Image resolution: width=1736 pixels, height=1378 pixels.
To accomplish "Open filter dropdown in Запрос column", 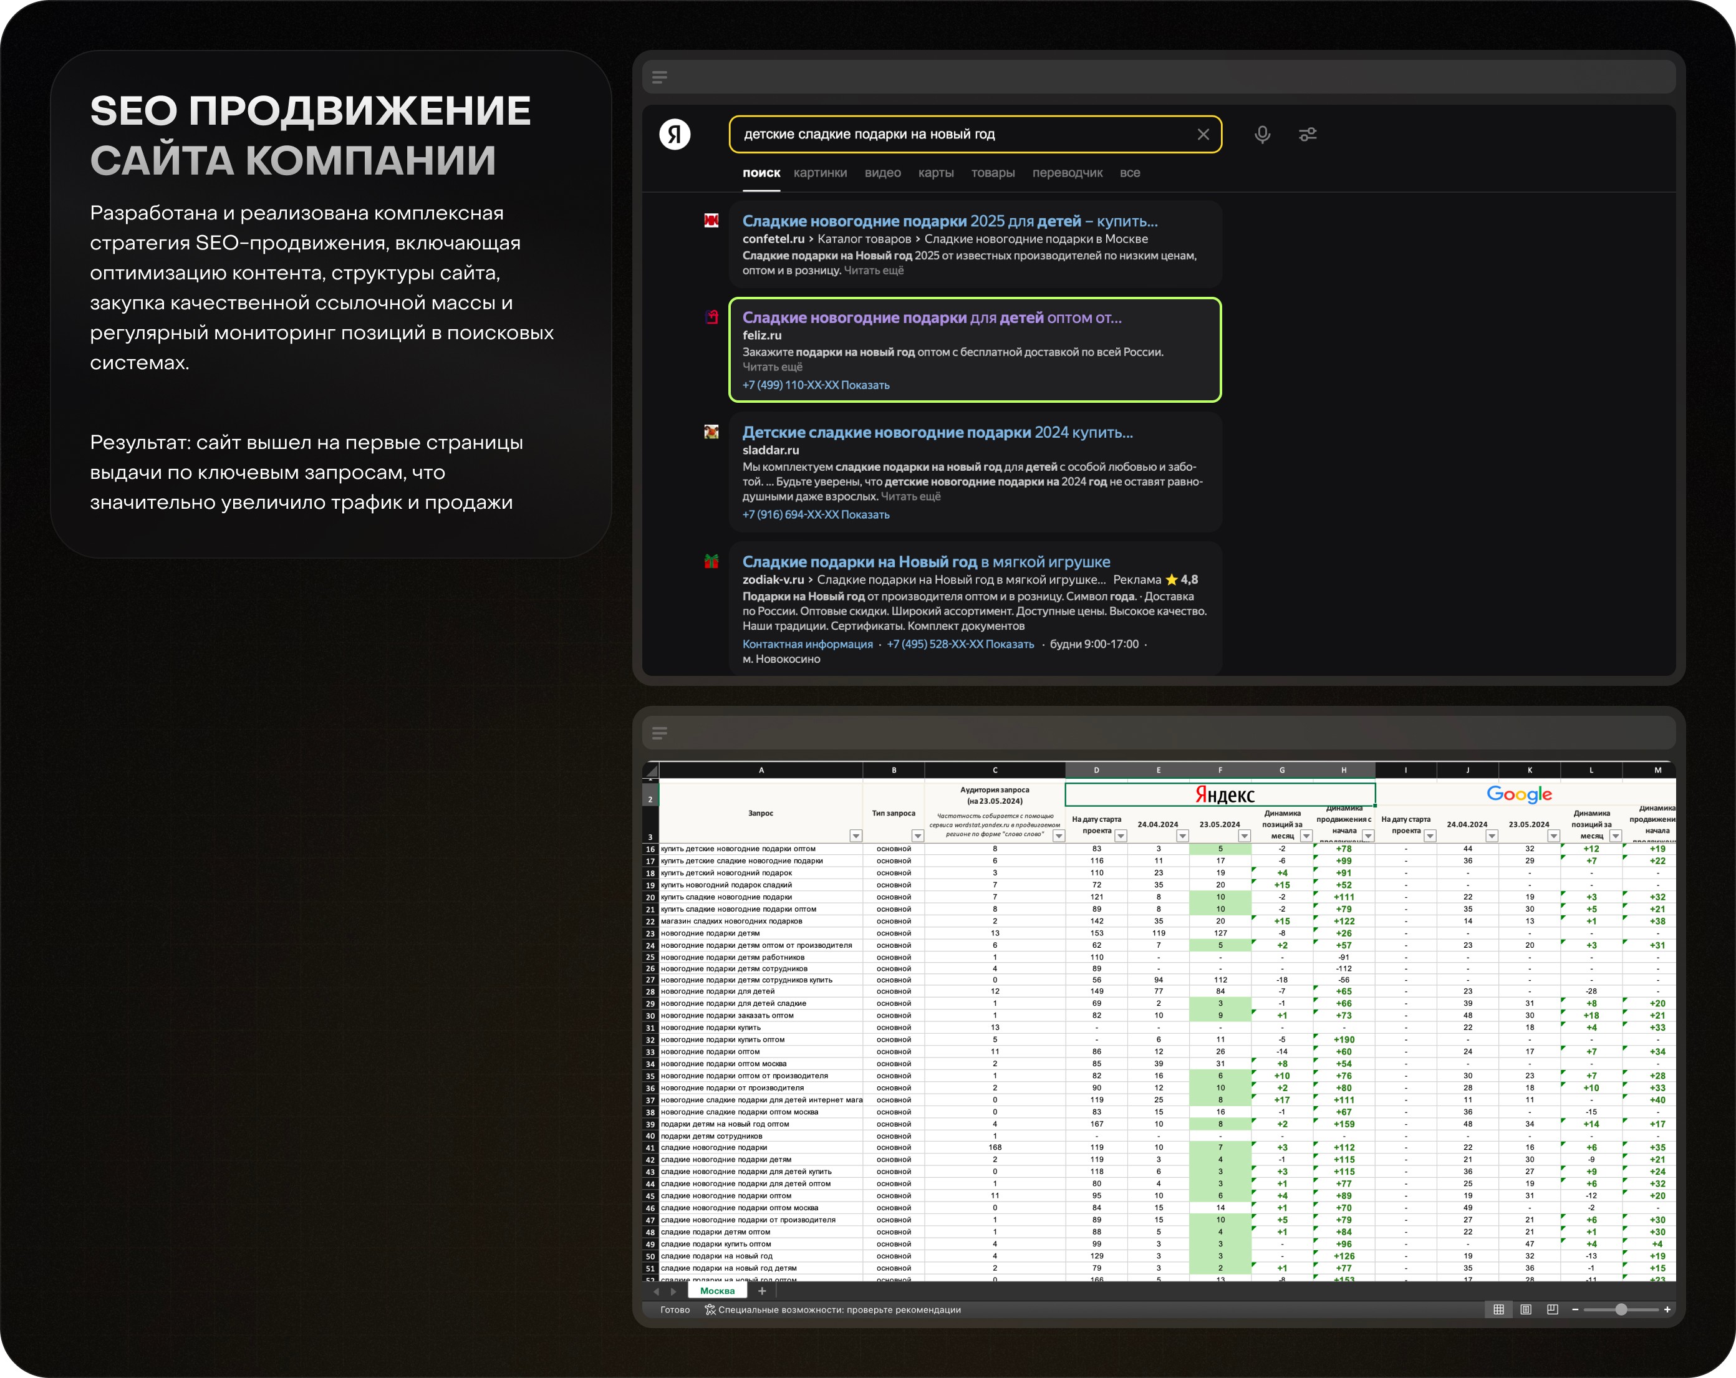I will 855,836.
